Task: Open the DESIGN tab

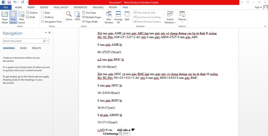Action: [44, 7]
